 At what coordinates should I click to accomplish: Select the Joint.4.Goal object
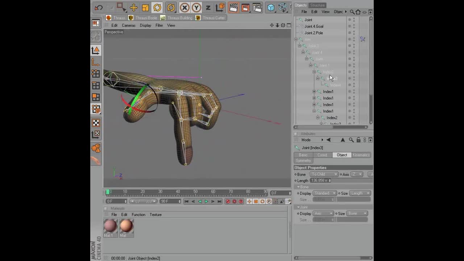(x=314, y=26)
